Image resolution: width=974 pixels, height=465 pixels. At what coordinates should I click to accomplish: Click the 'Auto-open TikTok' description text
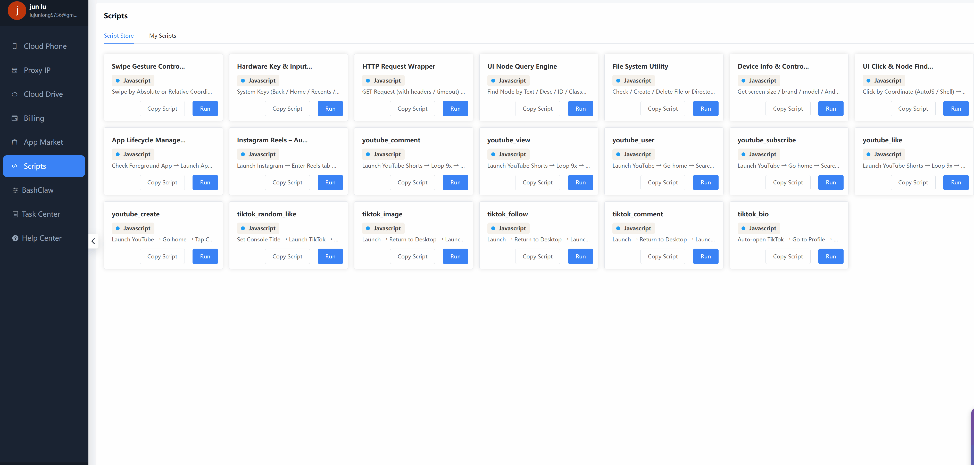tap(788, 240)
